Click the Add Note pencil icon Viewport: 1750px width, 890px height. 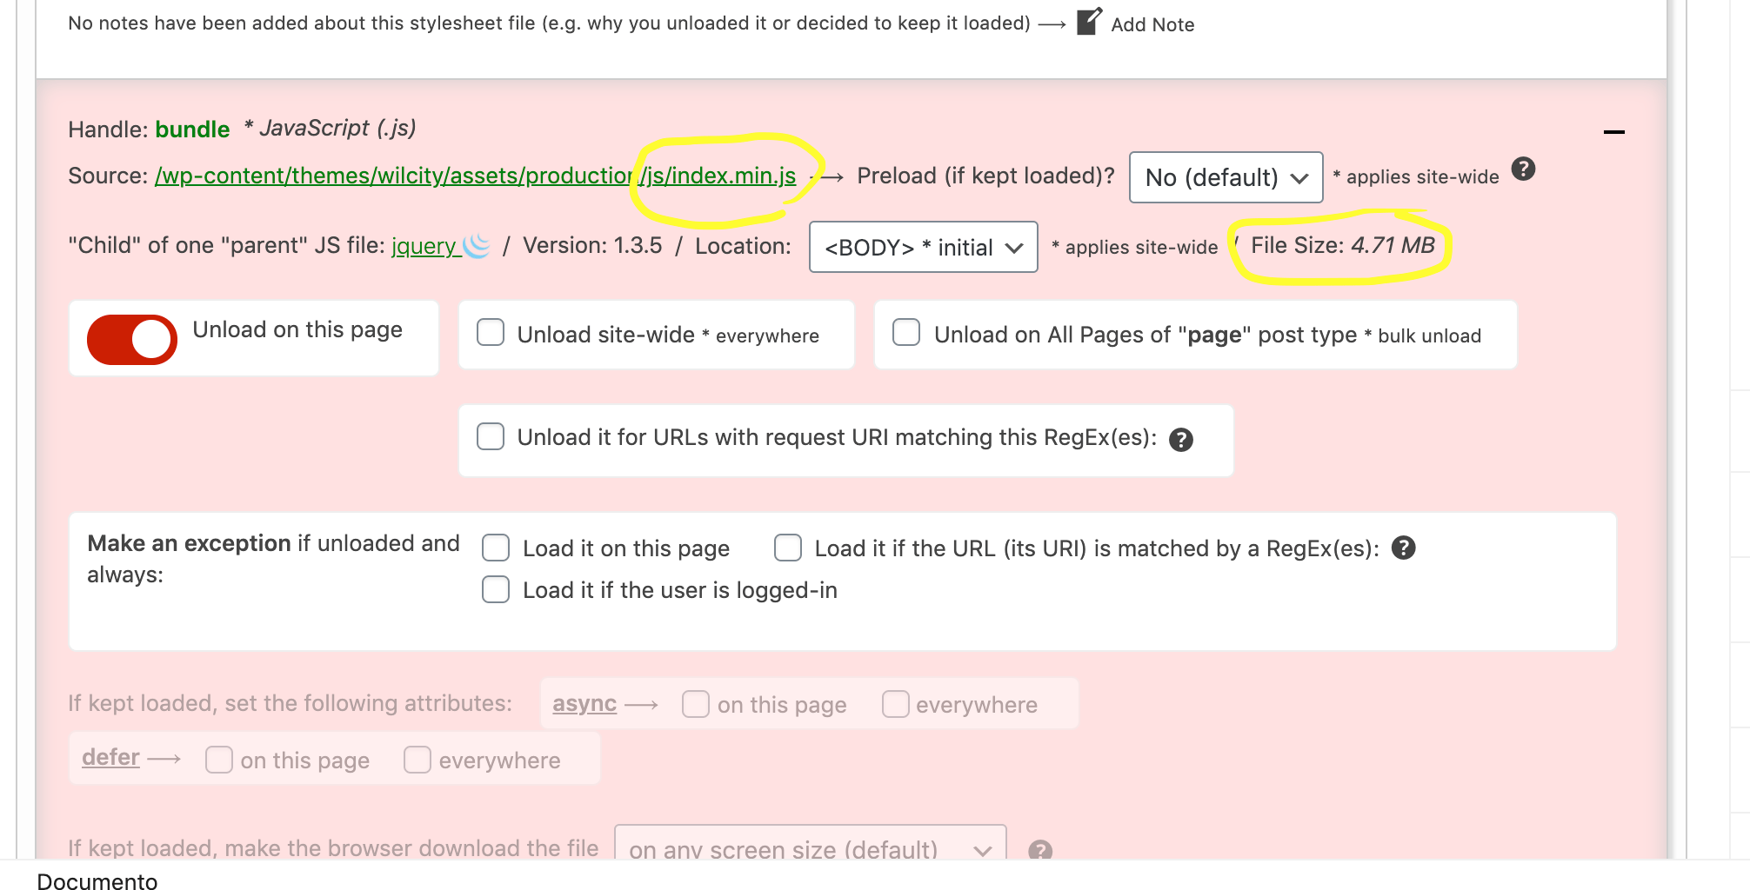coord(1089,22)
